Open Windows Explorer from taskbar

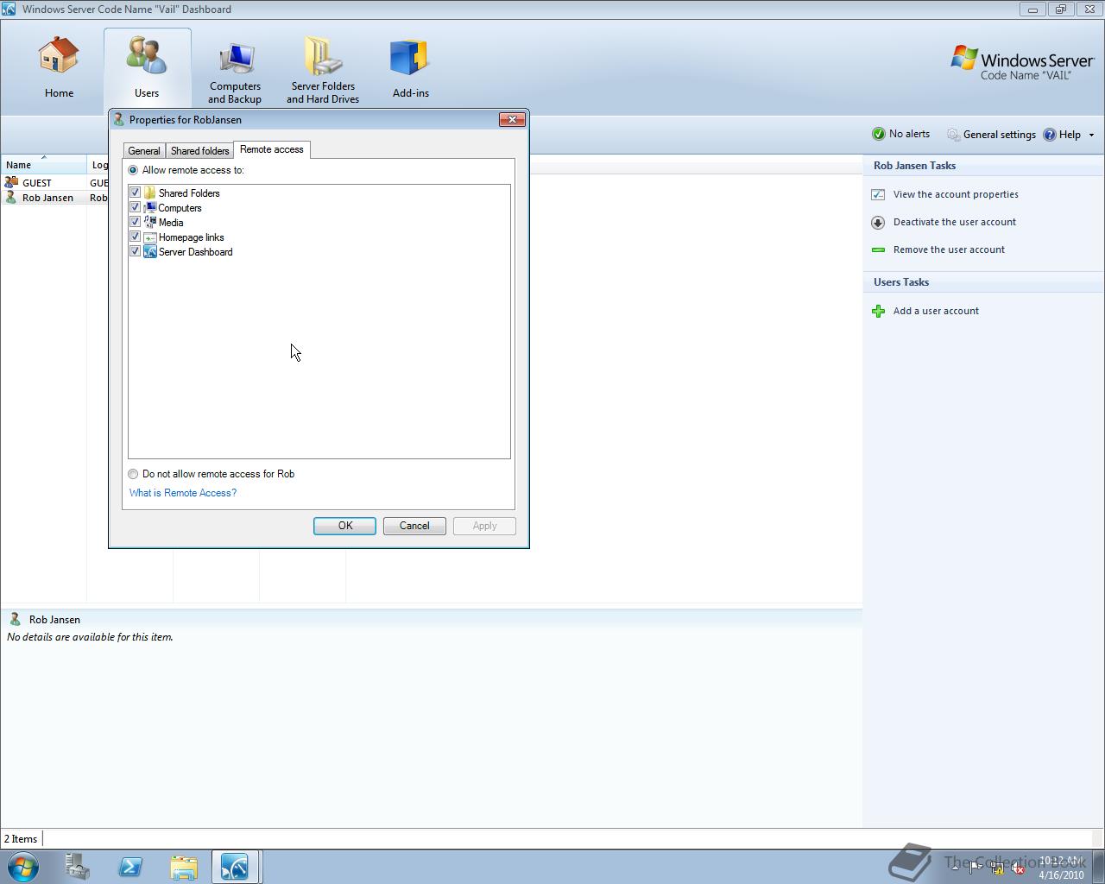(x=184, y=866)
